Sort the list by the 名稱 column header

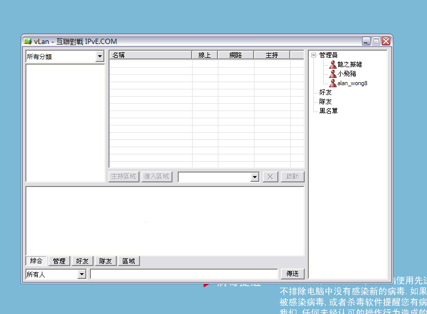pos(150,54)
